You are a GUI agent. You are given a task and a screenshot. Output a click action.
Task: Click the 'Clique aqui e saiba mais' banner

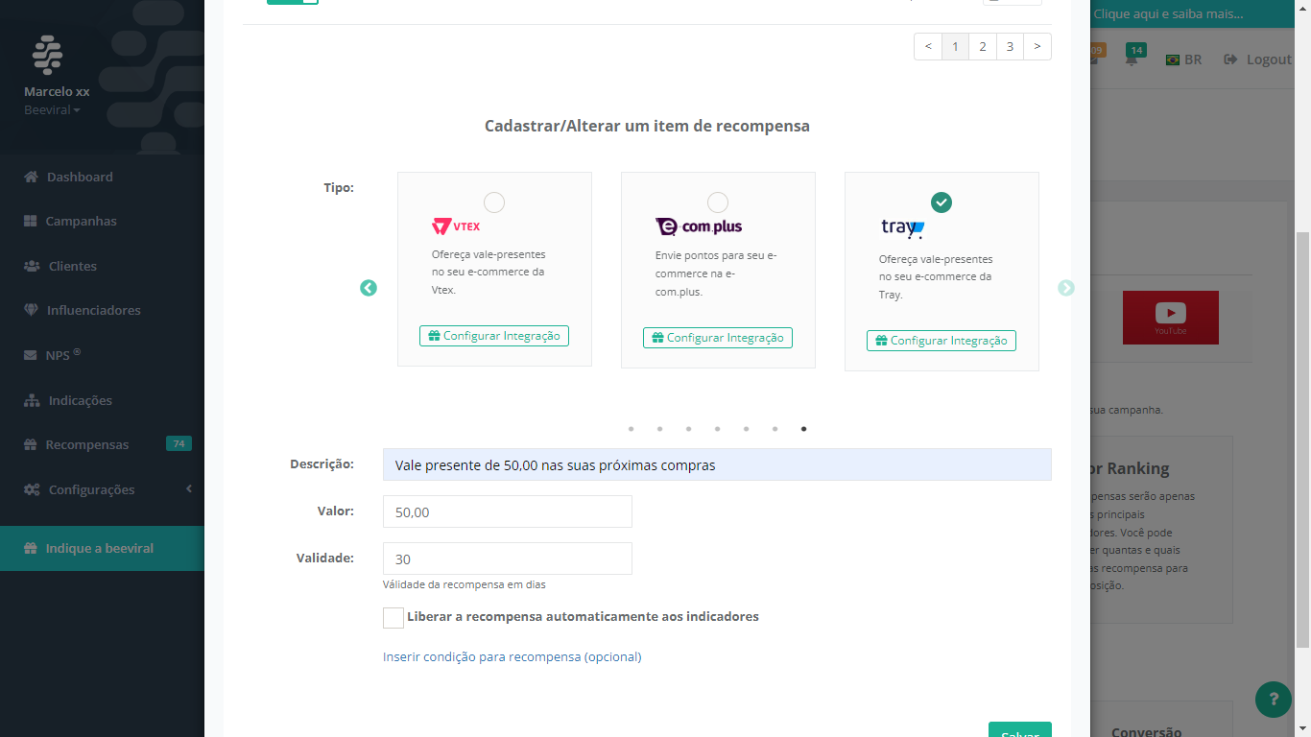(1168, 13)
